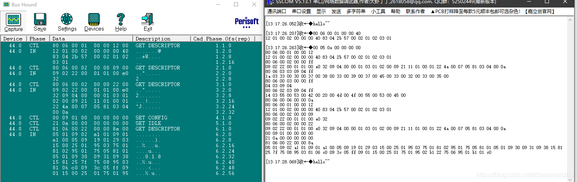Maximize the Bus Hound window
This screenshot has width=577, height=182.
coord(236,4)
